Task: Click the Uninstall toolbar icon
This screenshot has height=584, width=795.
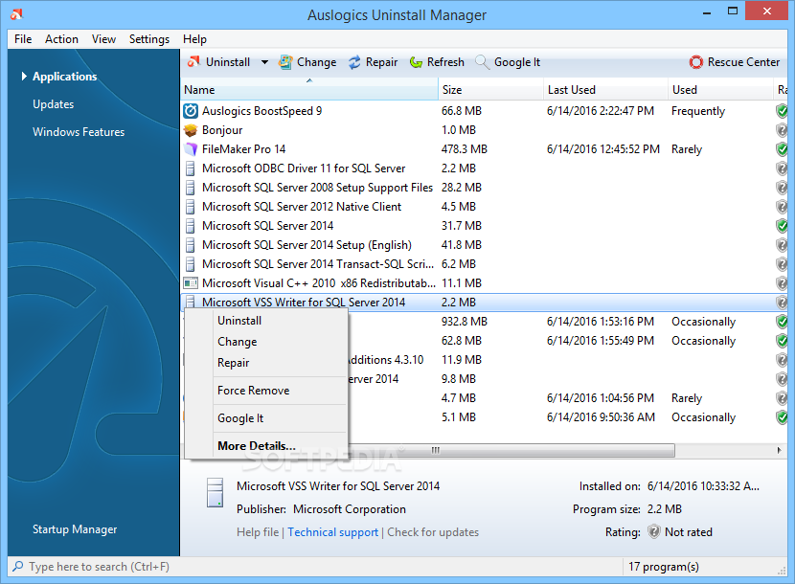Action: tap(193, 62)
